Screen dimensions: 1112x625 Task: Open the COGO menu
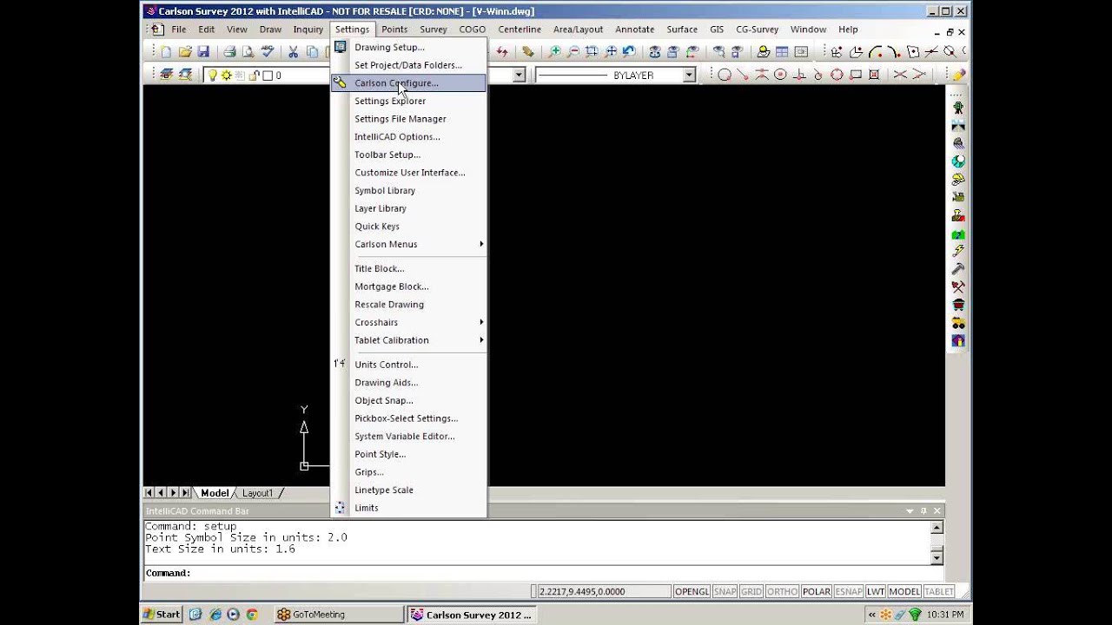(473, 30)
